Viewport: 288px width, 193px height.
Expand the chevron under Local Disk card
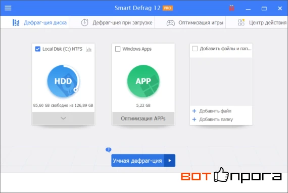tap(63, 118)
